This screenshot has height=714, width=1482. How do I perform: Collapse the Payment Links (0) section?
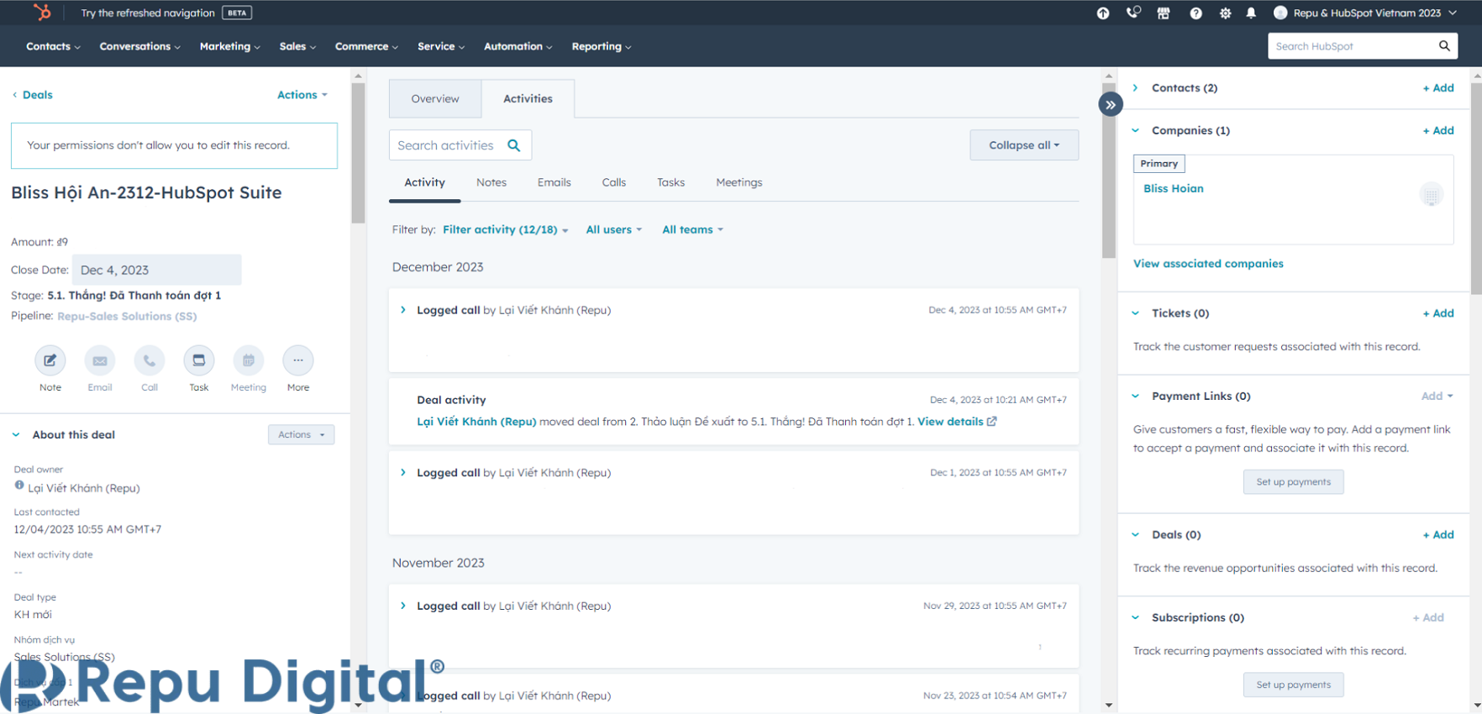pyautogui.click(x=1136, y=396)
